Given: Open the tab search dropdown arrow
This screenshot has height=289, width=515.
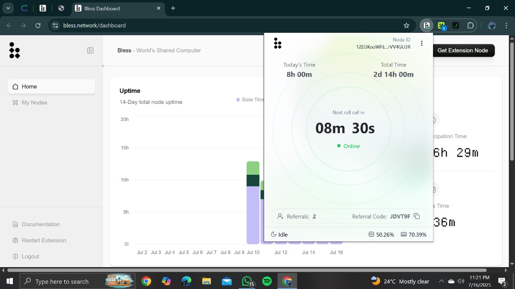Looking at the screenshot, I should point(8,8).
